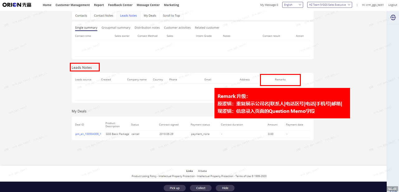Click the ORION logo
The width and height of the screenshot is (399, 192).
pos(17,5)
